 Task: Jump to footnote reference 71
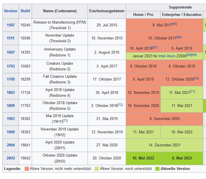click(x=192, y=92)
